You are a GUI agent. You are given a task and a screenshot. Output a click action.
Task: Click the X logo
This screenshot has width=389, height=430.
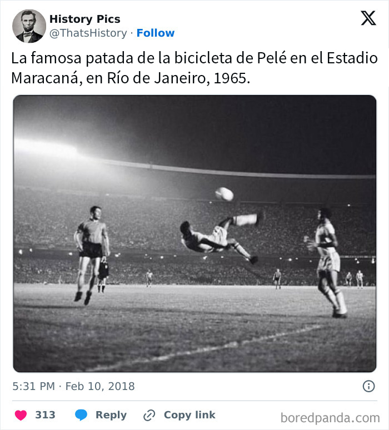368,18
